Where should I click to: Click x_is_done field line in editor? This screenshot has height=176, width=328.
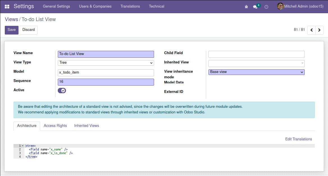coord(51,153)
